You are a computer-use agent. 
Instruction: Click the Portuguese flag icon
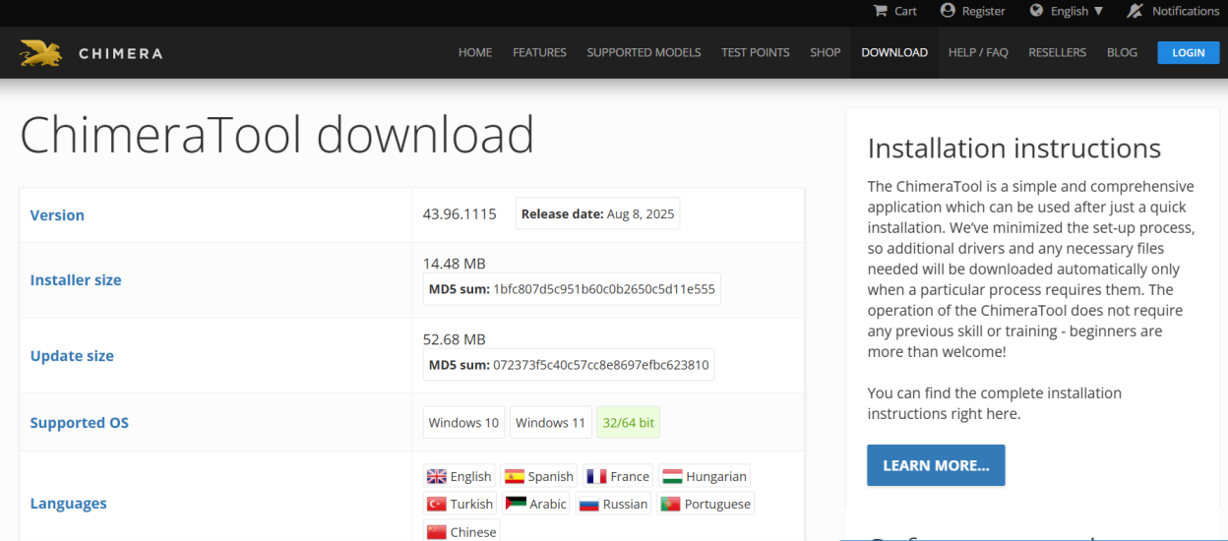671,504
